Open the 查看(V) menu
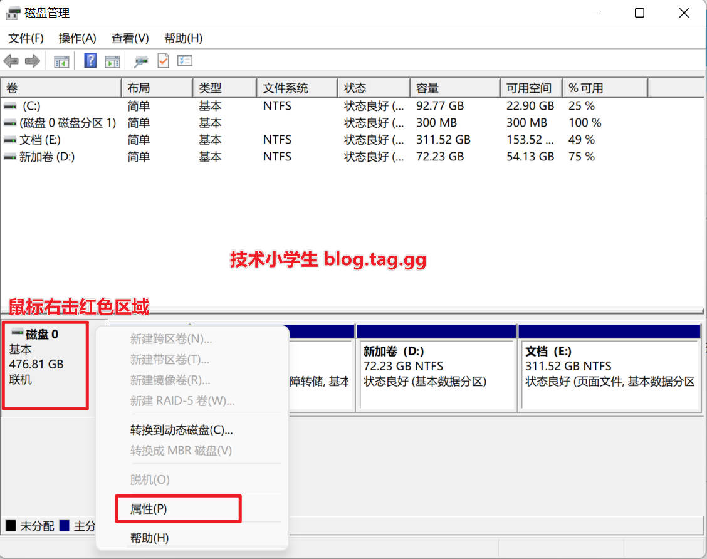Screen dimensions: 707x559 (130, 38)
